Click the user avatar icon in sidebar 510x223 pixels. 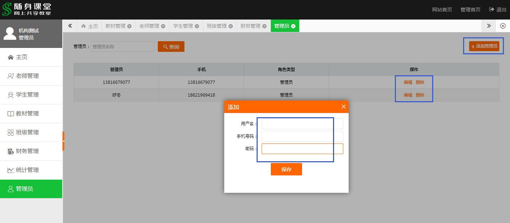(x=10, y=34)
